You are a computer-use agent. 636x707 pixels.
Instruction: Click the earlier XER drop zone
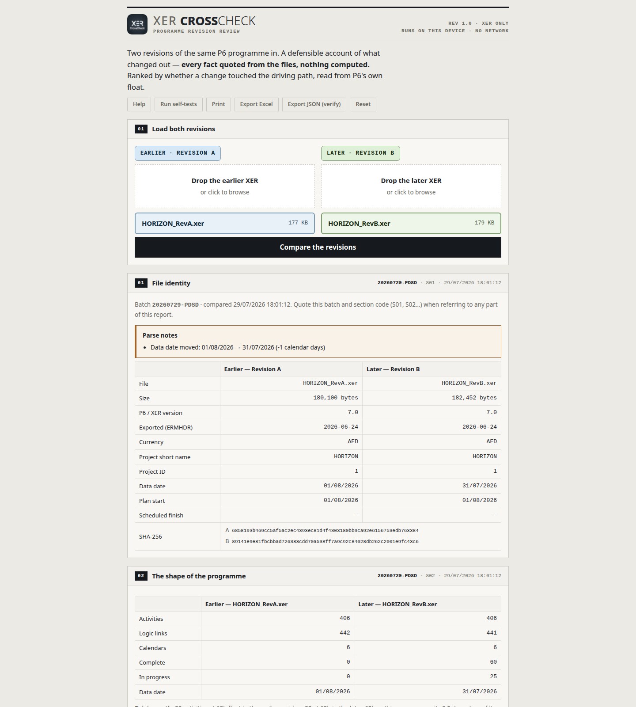click(x=225, y=186)
